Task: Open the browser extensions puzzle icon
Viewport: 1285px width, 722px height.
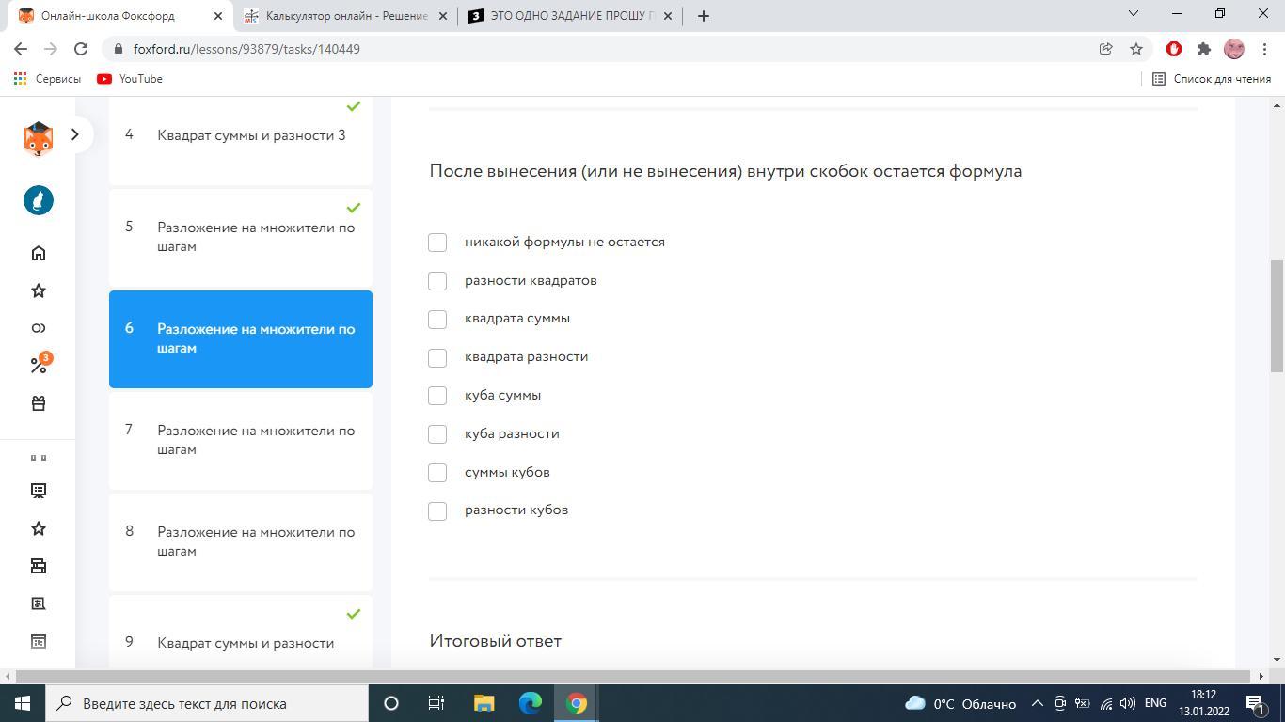Action: click(1203, 49)
